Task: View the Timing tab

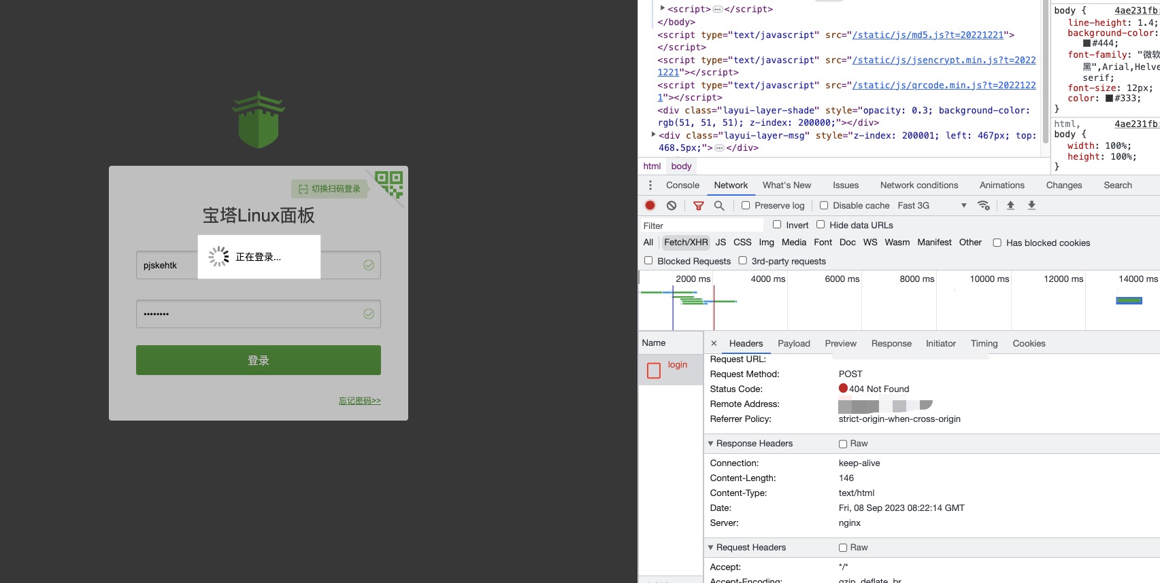Action: 984,343
